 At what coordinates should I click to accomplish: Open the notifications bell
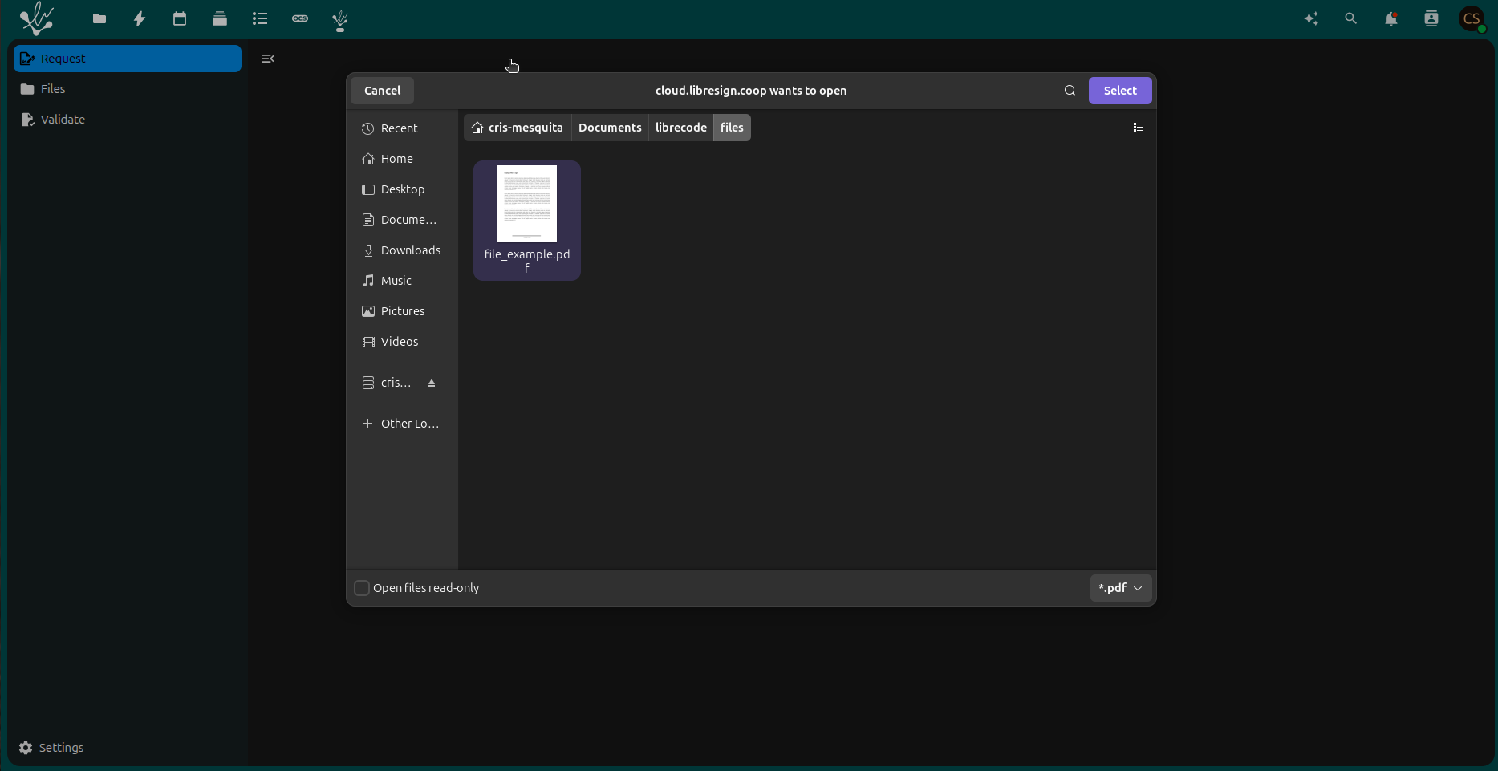click(x=1391, y=18)
